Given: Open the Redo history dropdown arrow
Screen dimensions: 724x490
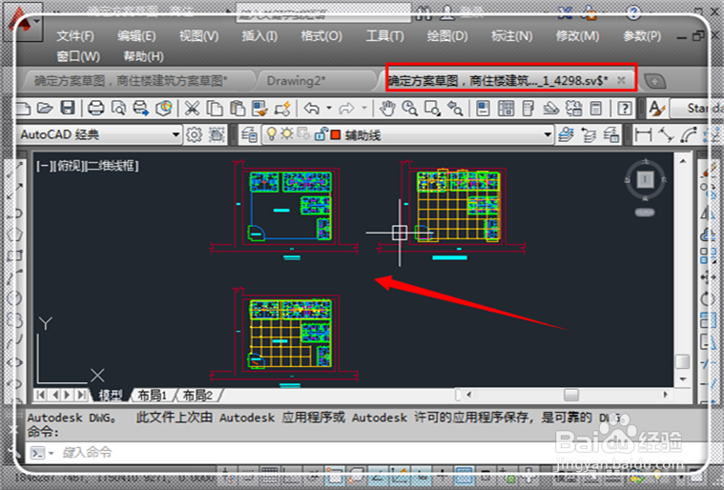Looking at the screenshot, I should click(x=364, y=109).
